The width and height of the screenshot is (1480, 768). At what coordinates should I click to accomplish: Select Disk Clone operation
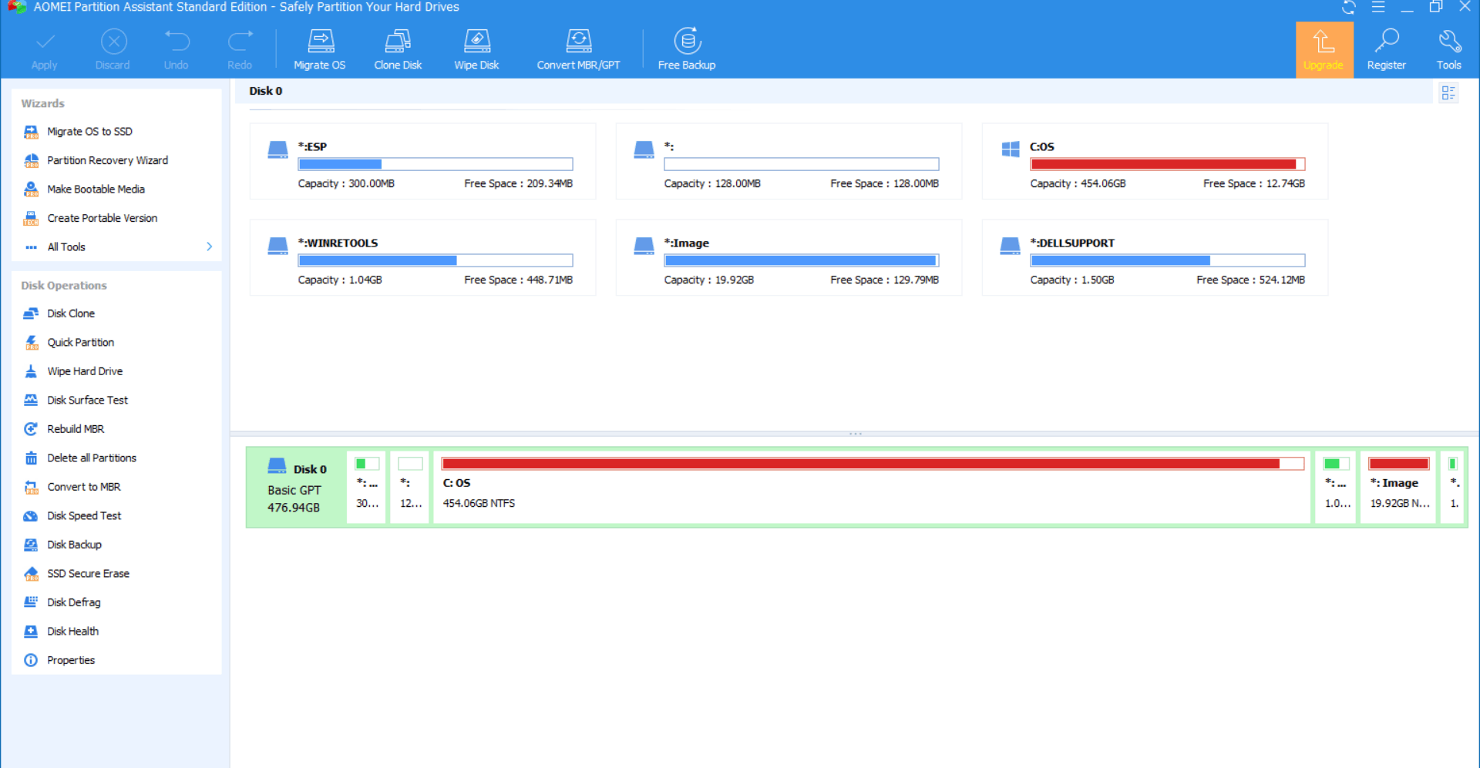click(x=71, y=314)
